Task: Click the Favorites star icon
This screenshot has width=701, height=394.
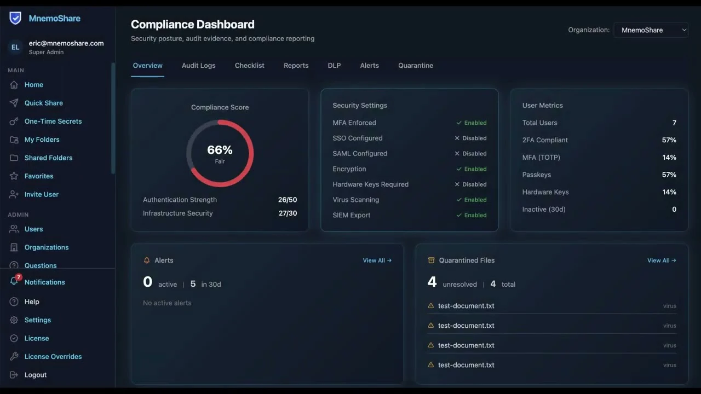Action: click(x=14, y=176)
